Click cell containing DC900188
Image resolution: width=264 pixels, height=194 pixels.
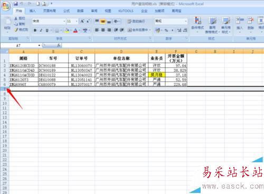pos(53,66)
